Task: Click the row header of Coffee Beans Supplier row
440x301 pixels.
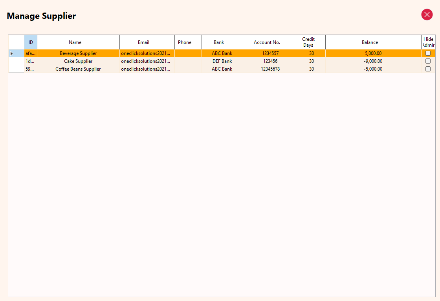Action: [16, 69]
